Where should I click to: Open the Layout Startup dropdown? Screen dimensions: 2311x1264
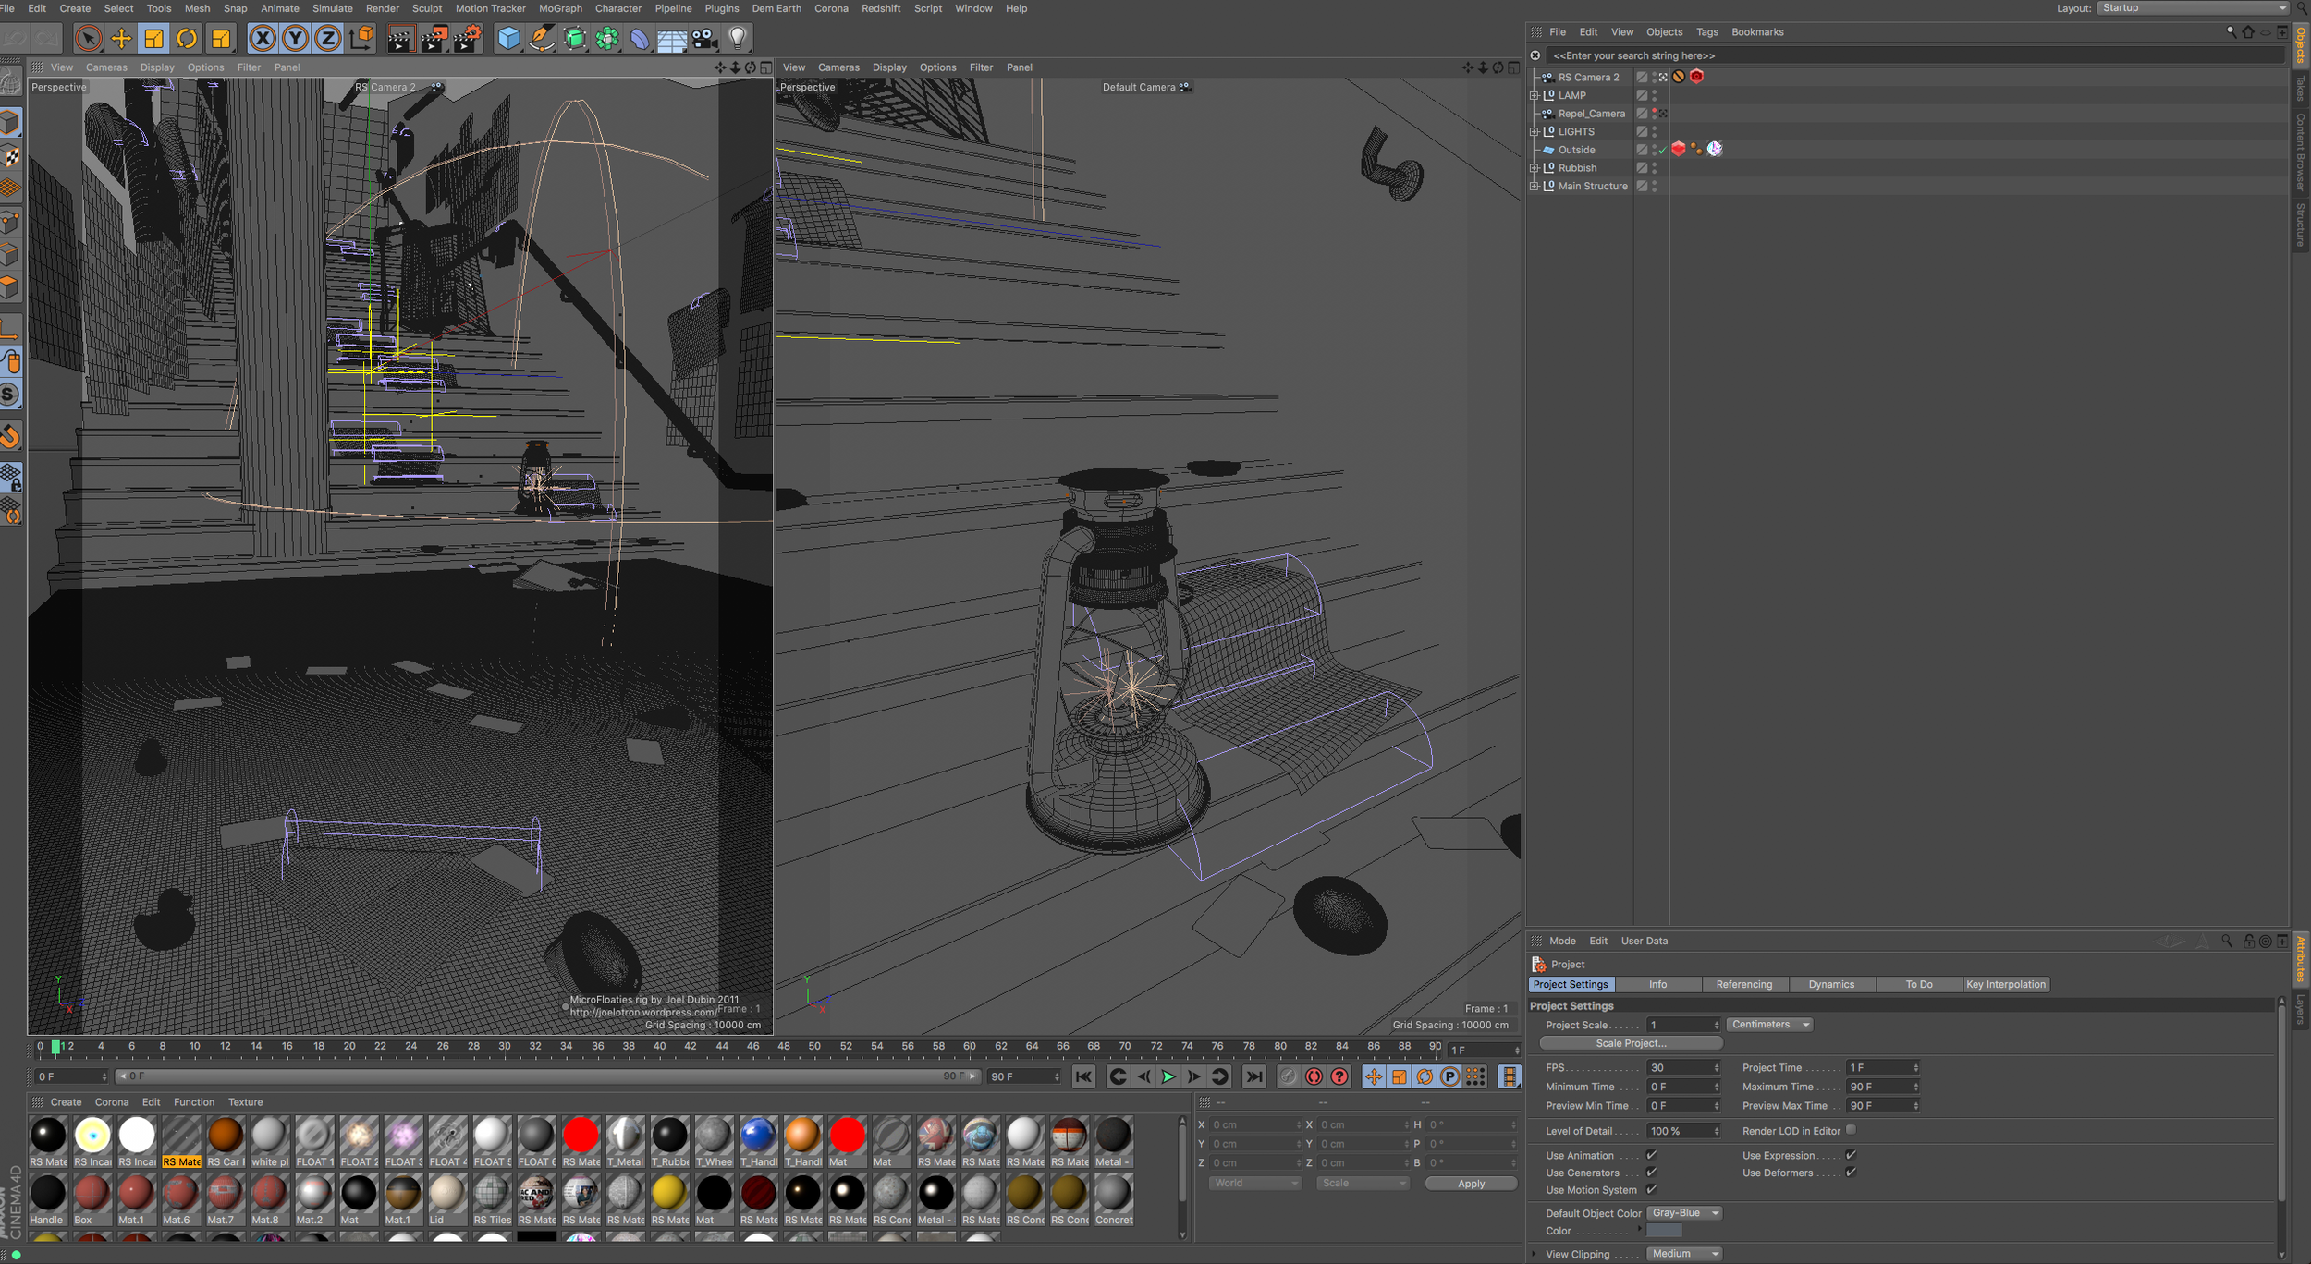[x=2192, y=8]
